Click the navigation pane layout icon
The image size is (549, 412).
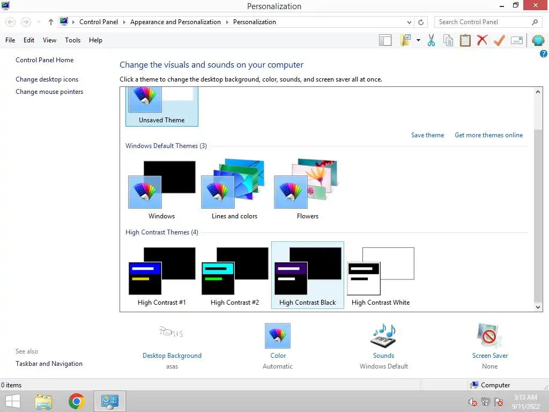pos(385,40)
